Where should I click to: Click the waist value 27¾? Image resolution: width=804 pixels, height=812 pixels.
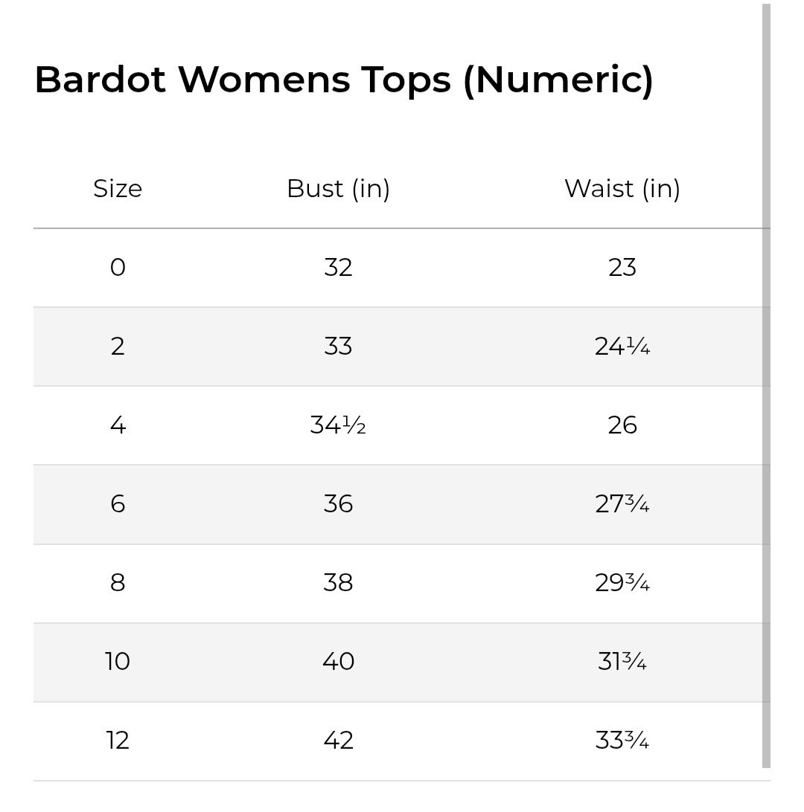point(622,504)
